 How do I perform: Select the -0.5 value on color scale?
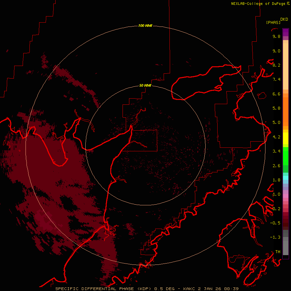pos(275,223)
